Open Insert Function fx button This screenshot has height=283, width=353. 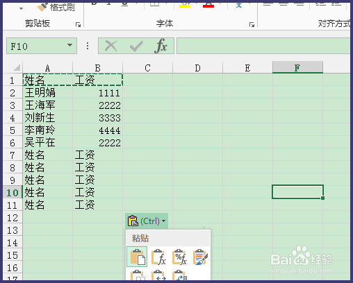coord(161,46)
